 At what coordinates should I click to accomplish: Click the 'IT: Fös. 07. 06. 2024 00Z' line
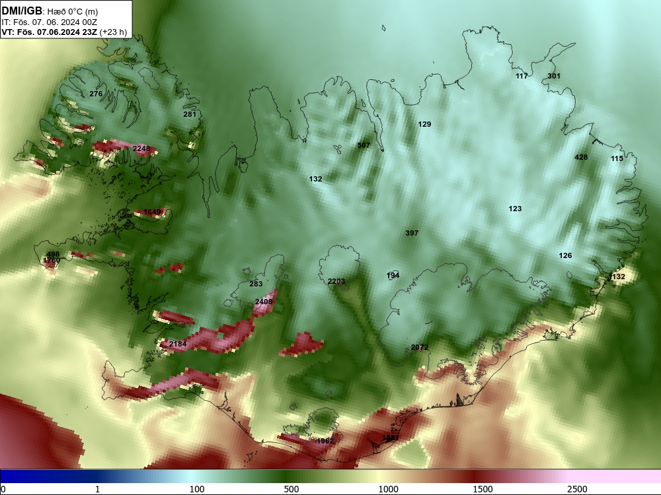tap(50, 22)
